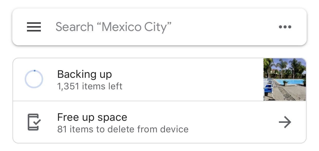Click the "1,351 items left" status text
The height and width of the screenshot is (151, 319).
coord(90,86)
